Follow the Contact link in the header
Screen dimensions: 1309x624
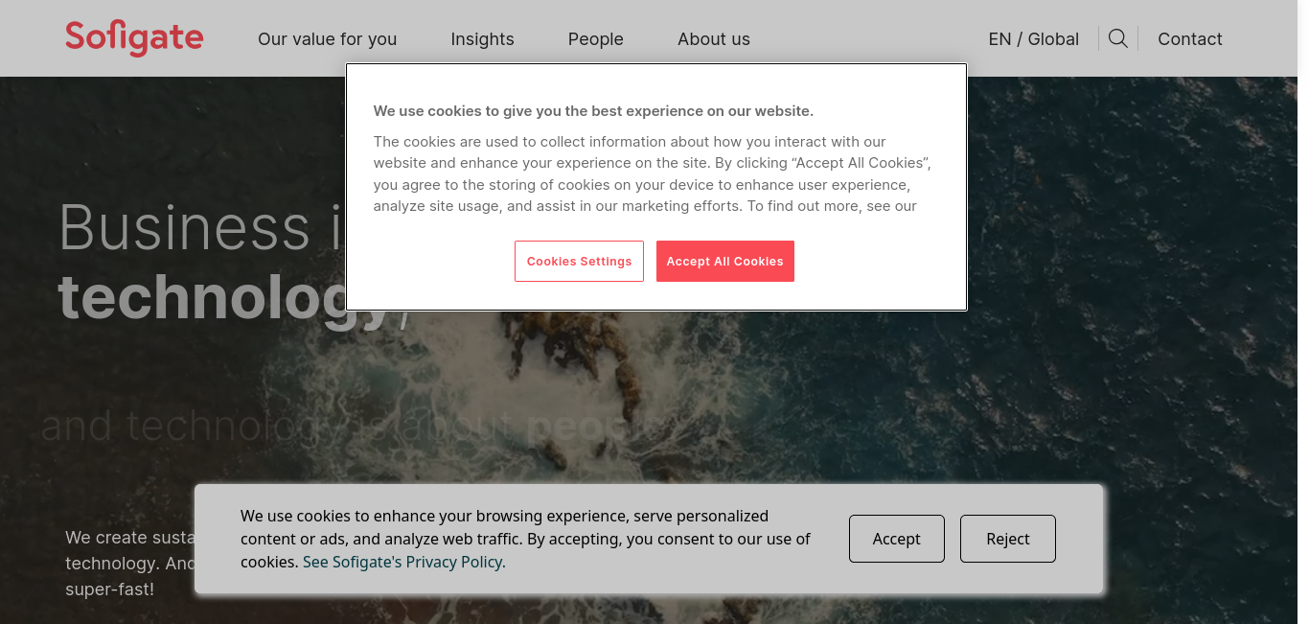[x=1189, y=39]
